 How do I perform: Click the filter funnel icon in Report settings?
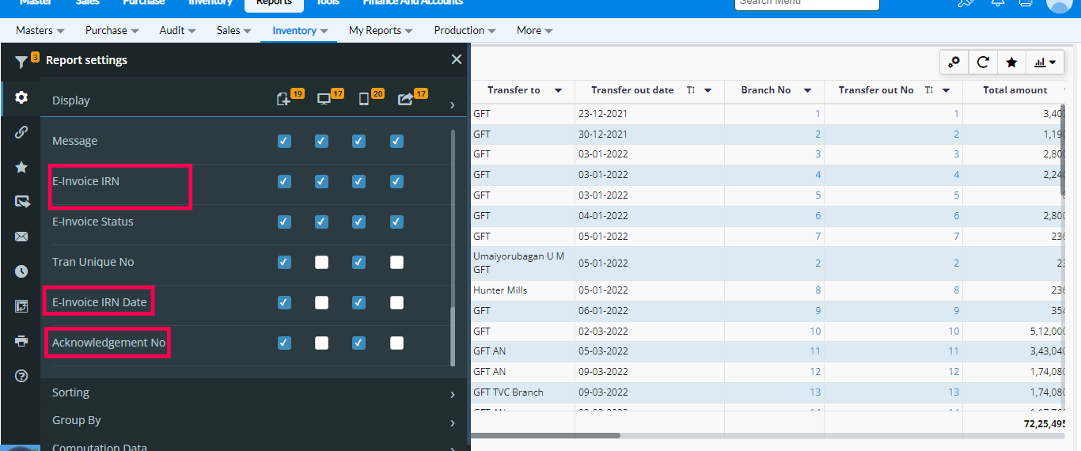[x=21, y=62]
